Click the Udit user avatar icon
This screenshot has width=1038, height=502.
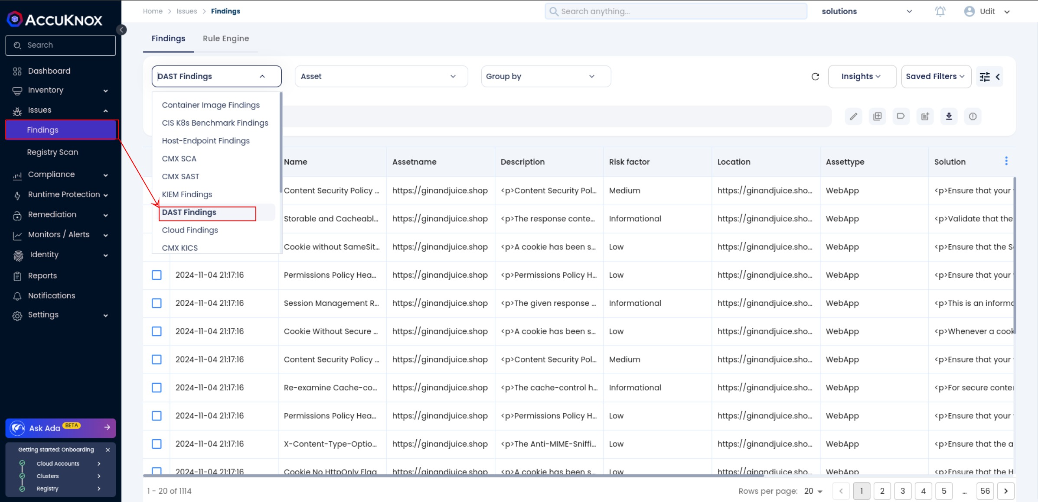969,11
